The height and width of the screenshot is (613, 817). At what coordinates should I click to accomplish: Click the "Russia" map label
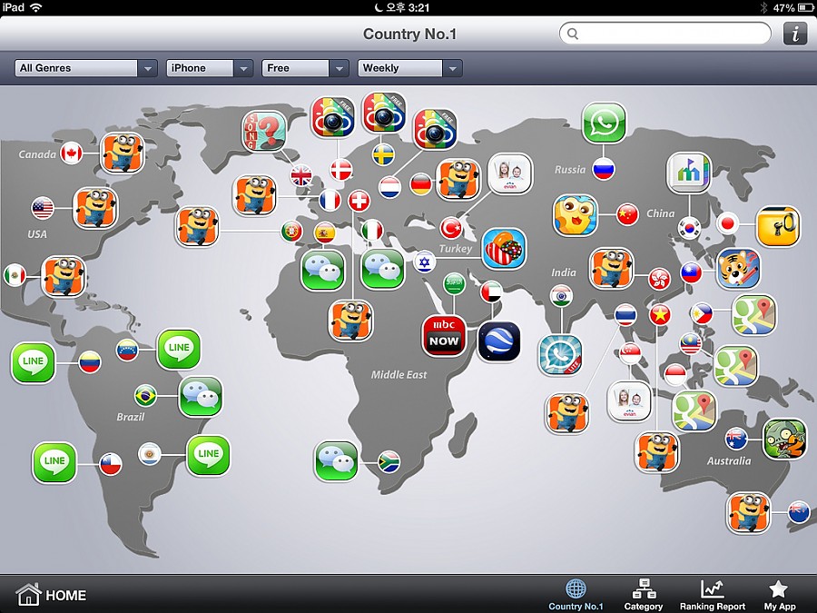(x=569, y=170)
